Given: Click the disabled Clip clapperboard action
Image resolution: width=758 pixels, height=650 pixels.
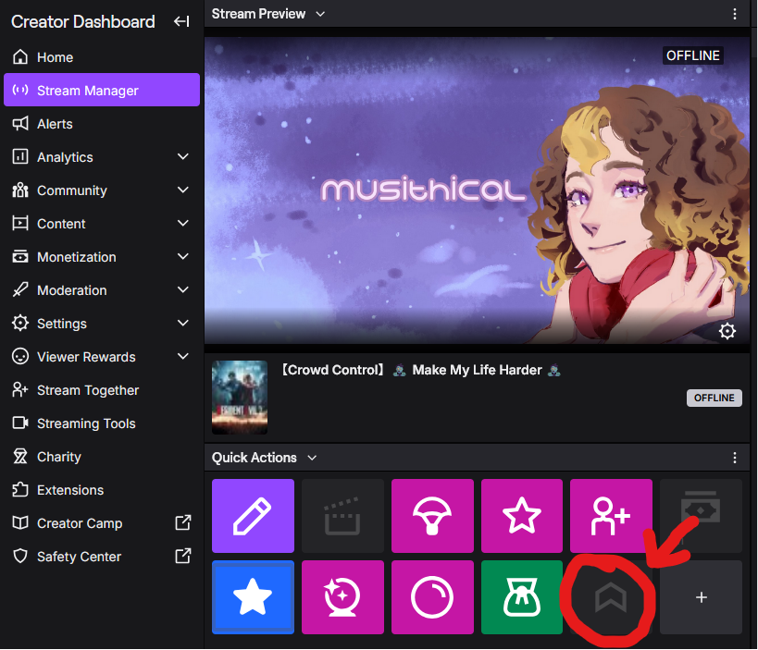Looking at the screenshot, I should click(x=342, y=516).
